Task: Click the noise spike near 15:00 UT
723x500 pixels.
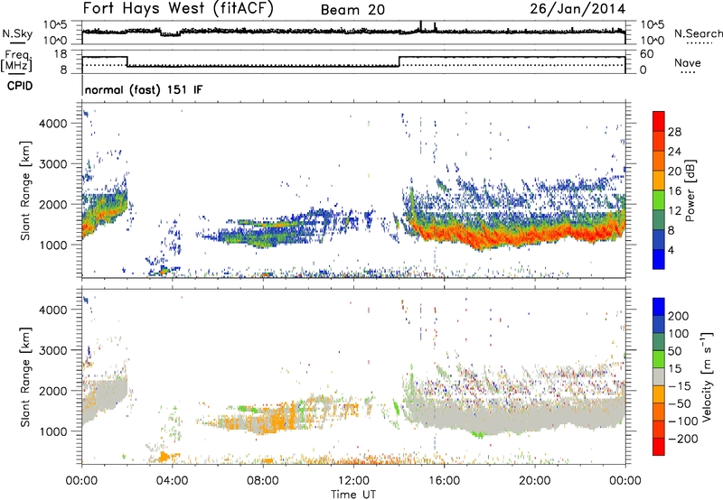Action: click(420, 26)
